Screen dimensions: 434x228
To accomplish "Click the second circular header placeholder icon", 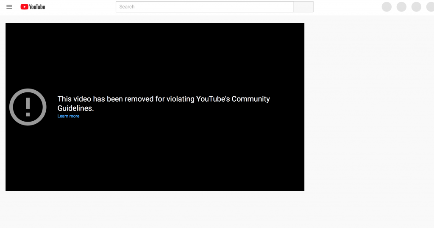I will coord(401,7).
